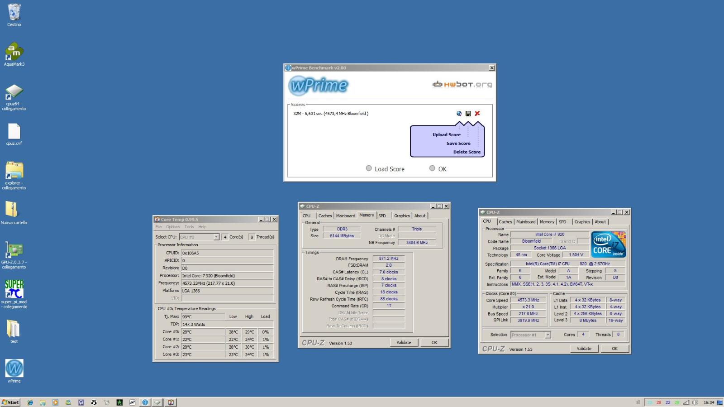Launch the GPU-Z.0.3.7 shortcut icon
The image size is (724, 407).
[14, 255]
